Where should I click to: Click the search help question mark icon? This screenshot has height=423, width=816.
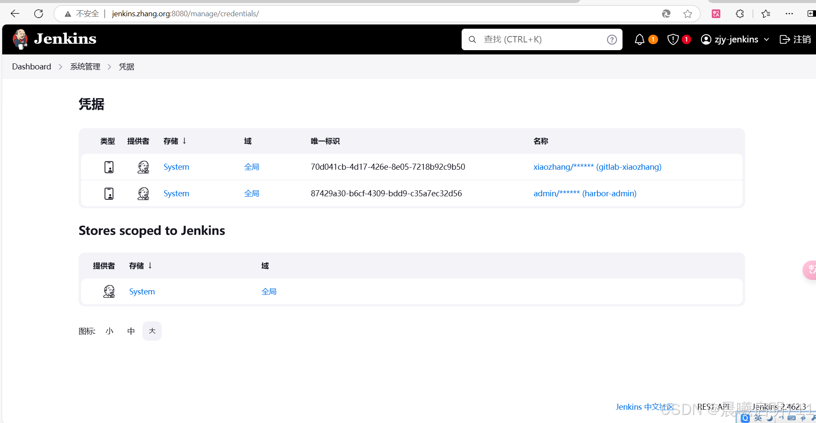pyautogui.click(x=612, y=39)
